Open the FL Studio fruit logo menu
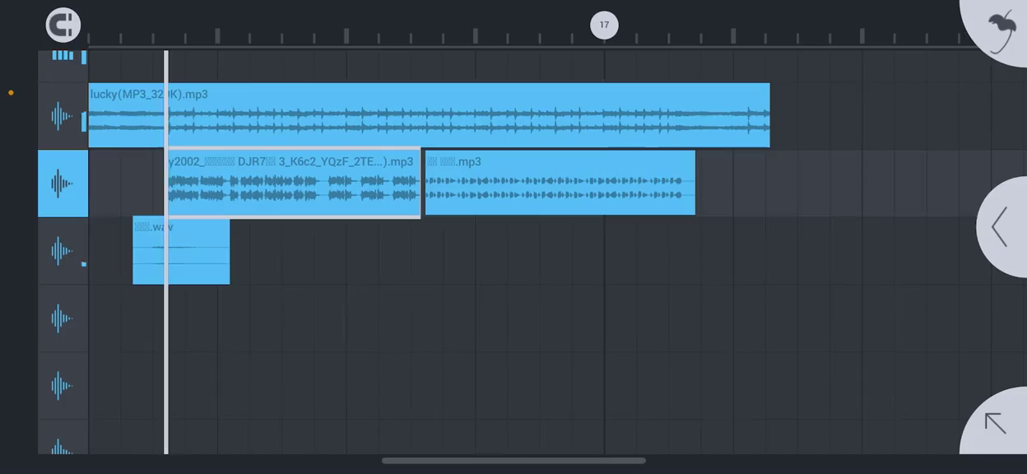The height and width of the screenshot is (474, 1027). coord(1000,30)
